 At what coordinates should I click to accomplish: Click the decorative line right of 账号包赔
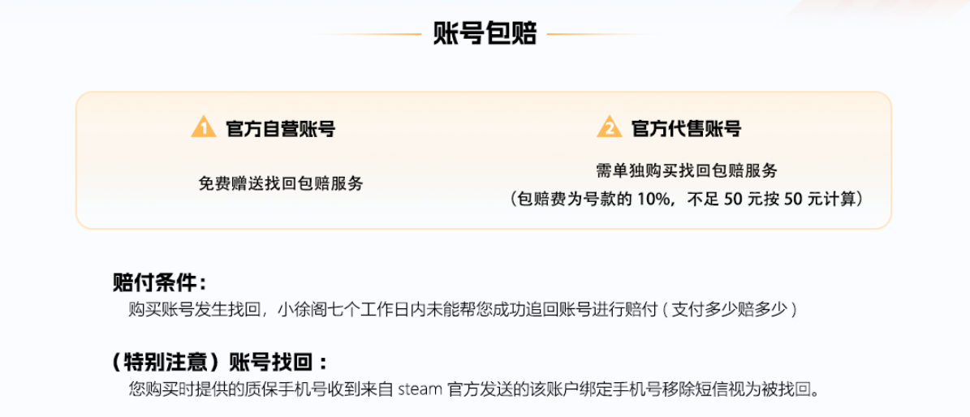click(x=600, y=34)
